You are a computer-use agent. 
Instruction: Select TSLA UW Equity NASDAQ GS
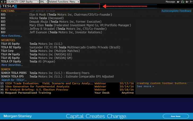click(x=36, y=54)
